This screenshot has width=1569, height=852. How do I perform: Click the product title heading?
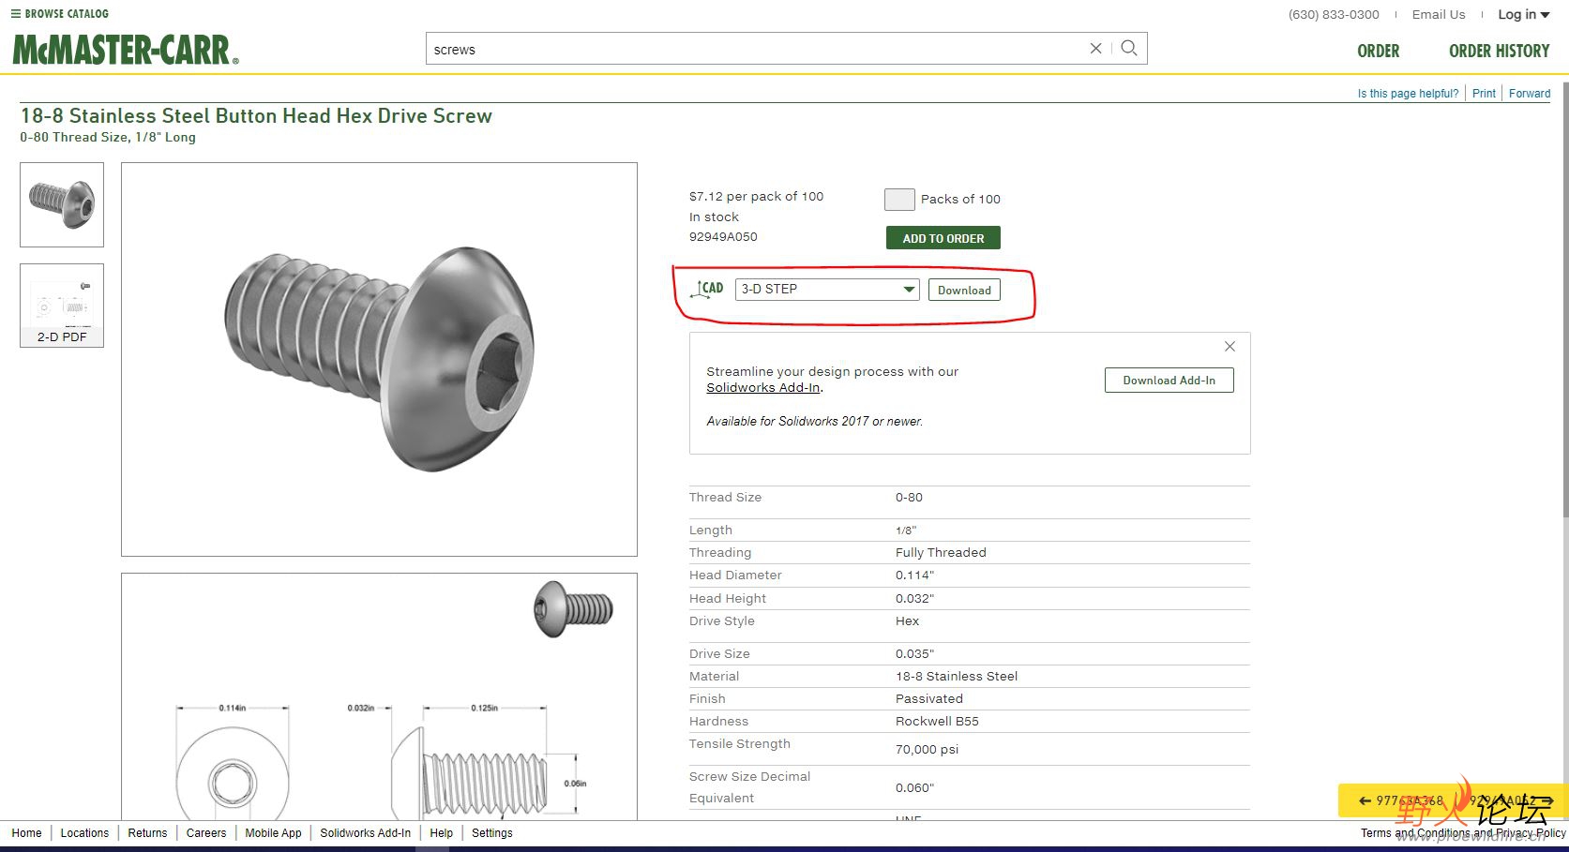coord(256,116)
